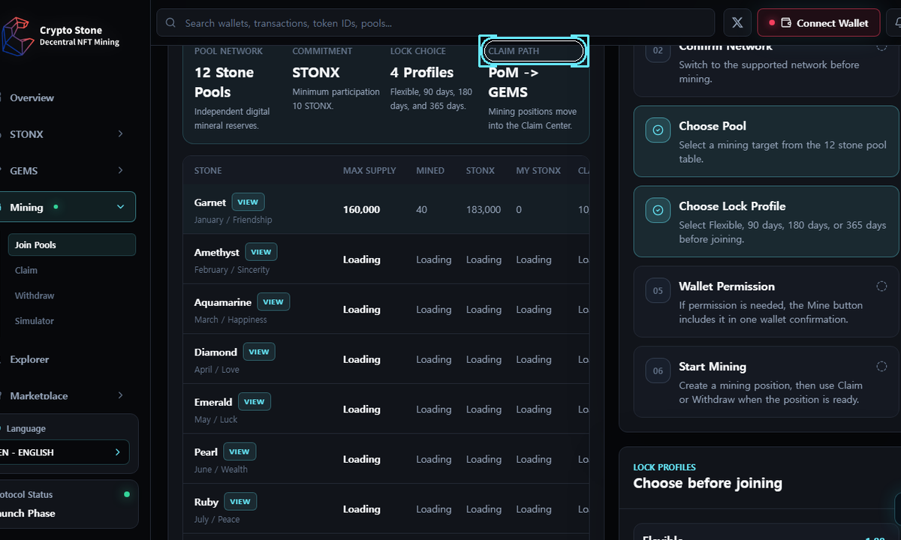Click the '4 Profiles' heading
901x540 pixels.
[x=422, y=73]
